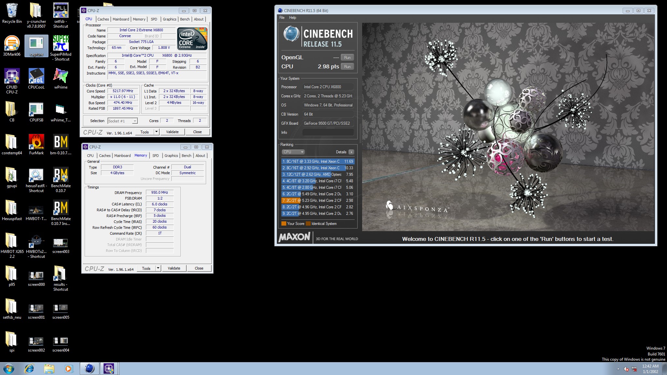Select the 12C/12T @ 2.62 GHz AMD ranking row

(x=318, y=174)
